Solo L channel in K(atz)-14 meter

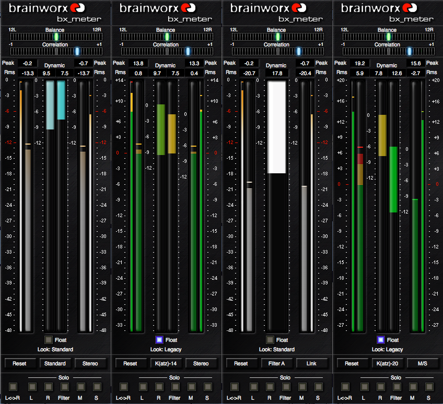click(143, 387)
